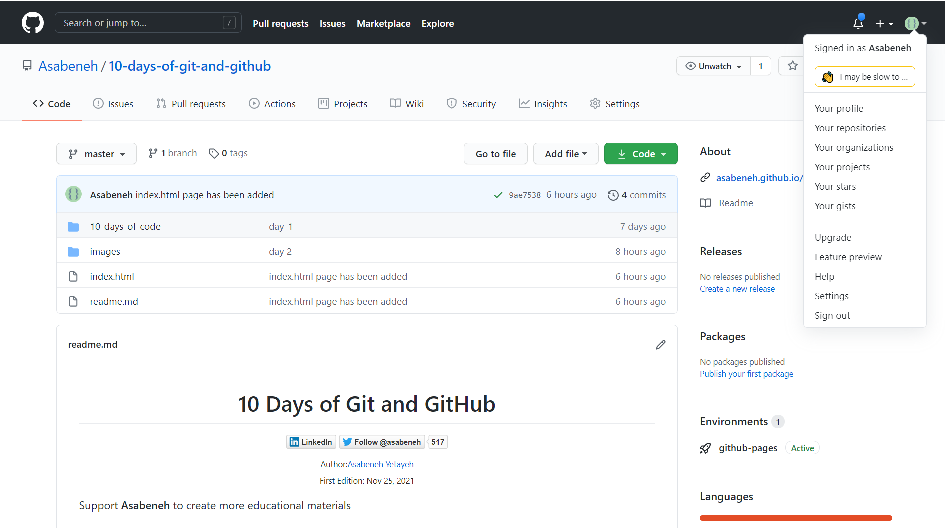The width and height of the screenshot is (945, 528).
Task: Choose Feature preview in user menu
Action: [x=848, y=257]
